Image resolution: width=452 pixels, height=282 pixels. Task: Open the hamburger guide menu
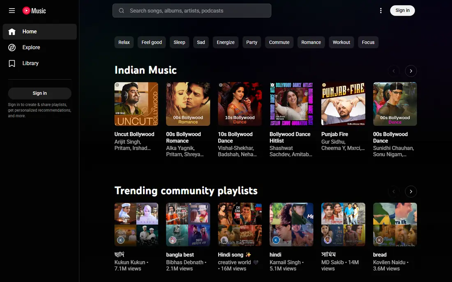(12, 11)
